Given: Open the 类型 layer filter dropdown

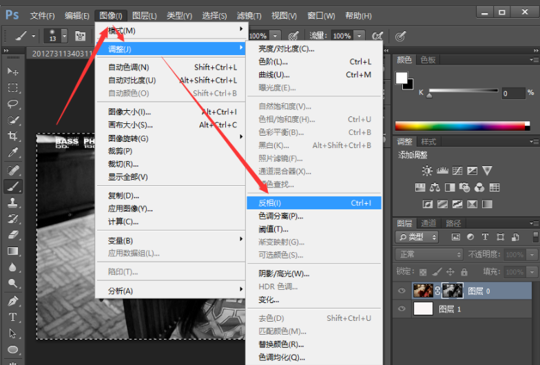Looking at the screenshot, I should (x=419, y=237).
